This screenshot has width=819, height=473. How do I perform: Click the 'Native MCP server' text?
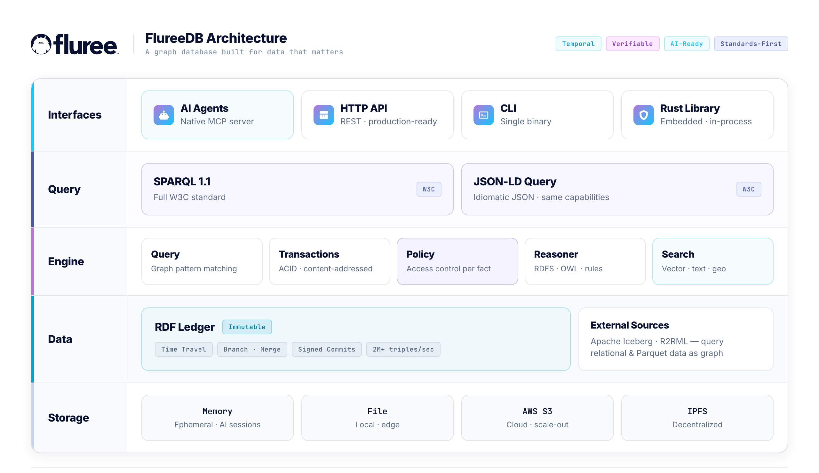[x=217, y=121]
